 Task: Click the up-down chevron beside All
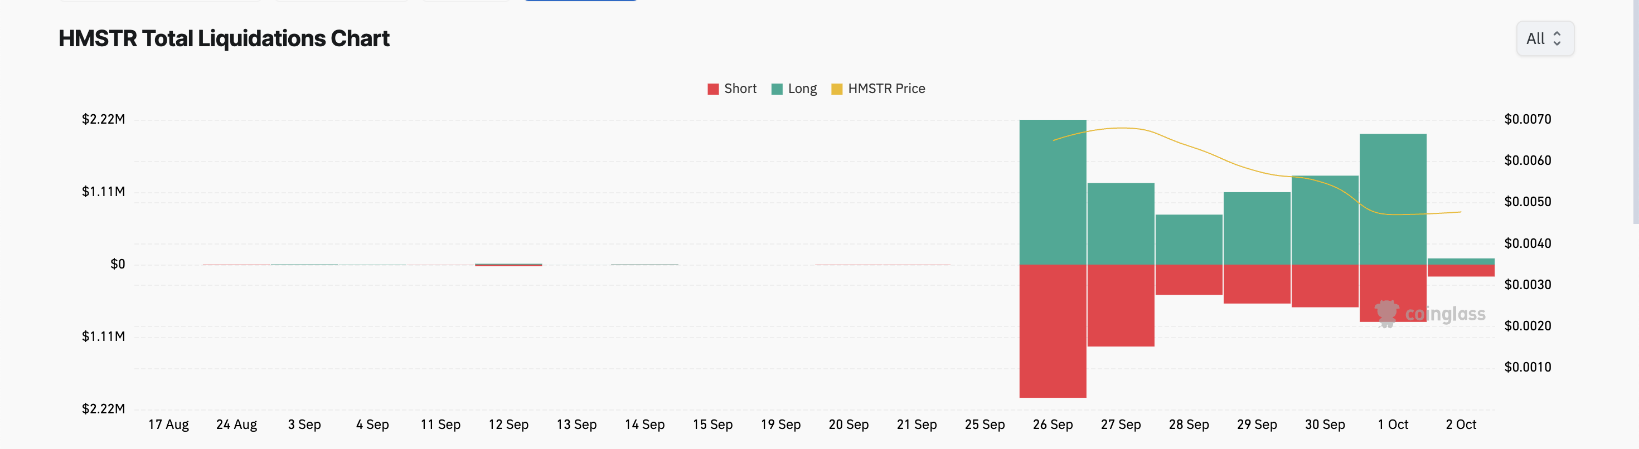coord(1557,39)
